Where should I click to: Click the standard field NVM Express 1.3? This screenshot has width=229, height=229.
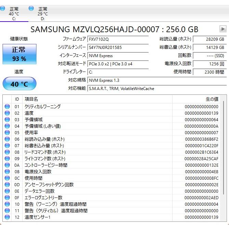click(x=157, y=80)
